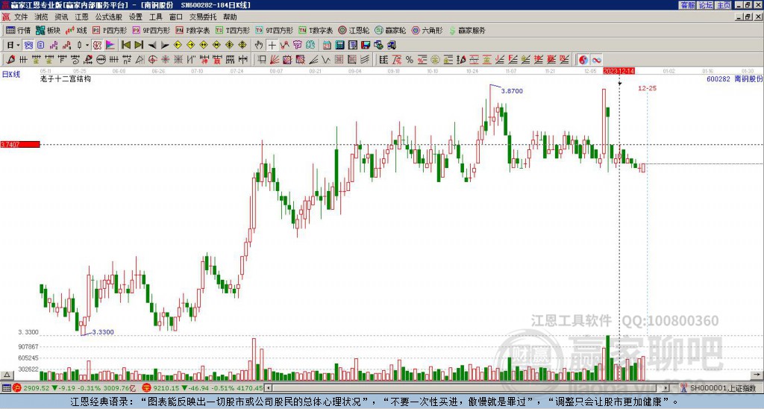Jump to first bar with green skip-back arrow
This screenshot has width=764, height=409.
125,45
